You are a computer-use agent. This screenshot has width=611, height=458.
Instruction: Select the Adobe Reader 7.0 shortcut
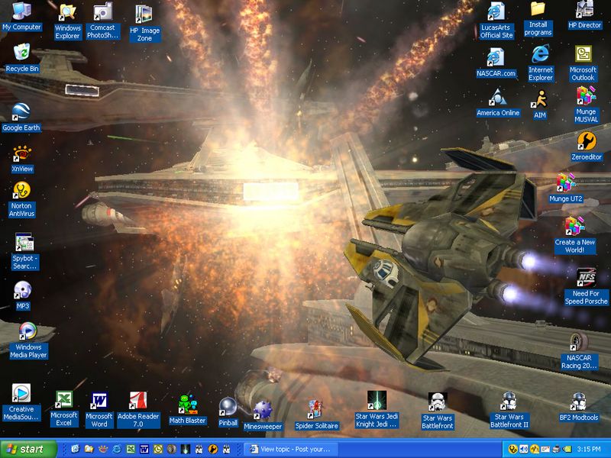coord(138,410)
